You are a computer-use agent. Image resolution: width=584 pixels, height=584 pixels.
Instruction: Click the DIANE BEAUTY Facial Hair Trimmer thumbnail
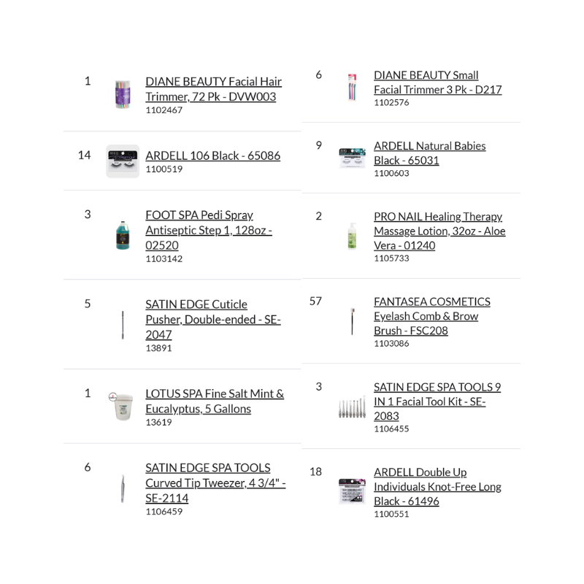point(122,95)
